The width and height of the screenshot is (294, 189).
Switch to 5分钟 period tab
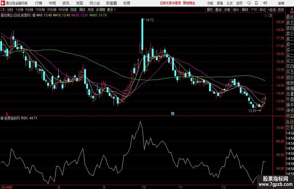point(29,10)
